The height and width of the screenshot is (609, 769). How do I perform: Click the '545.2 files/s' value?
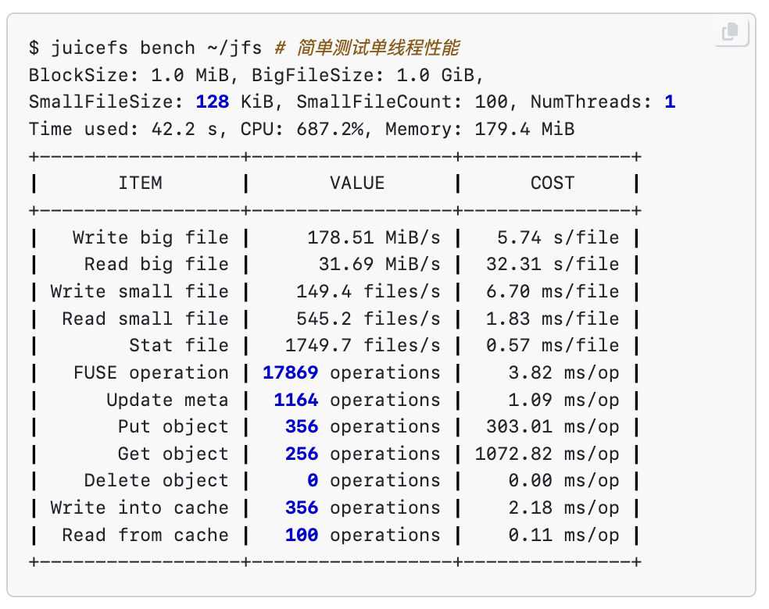[x=368, y=319]
